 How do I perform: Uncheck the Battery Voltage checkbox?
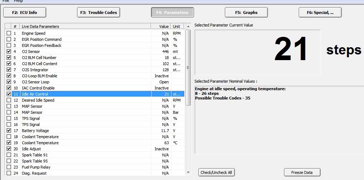coord(9,131)
